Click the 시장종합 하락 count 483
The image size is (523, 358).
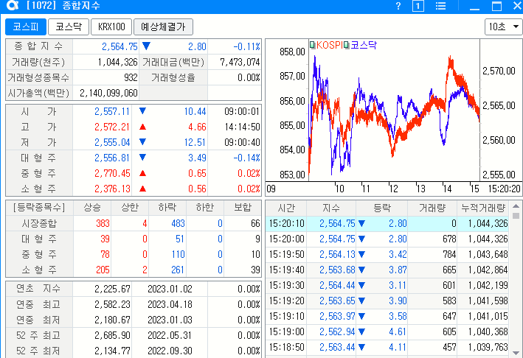(x=178, y=223)
